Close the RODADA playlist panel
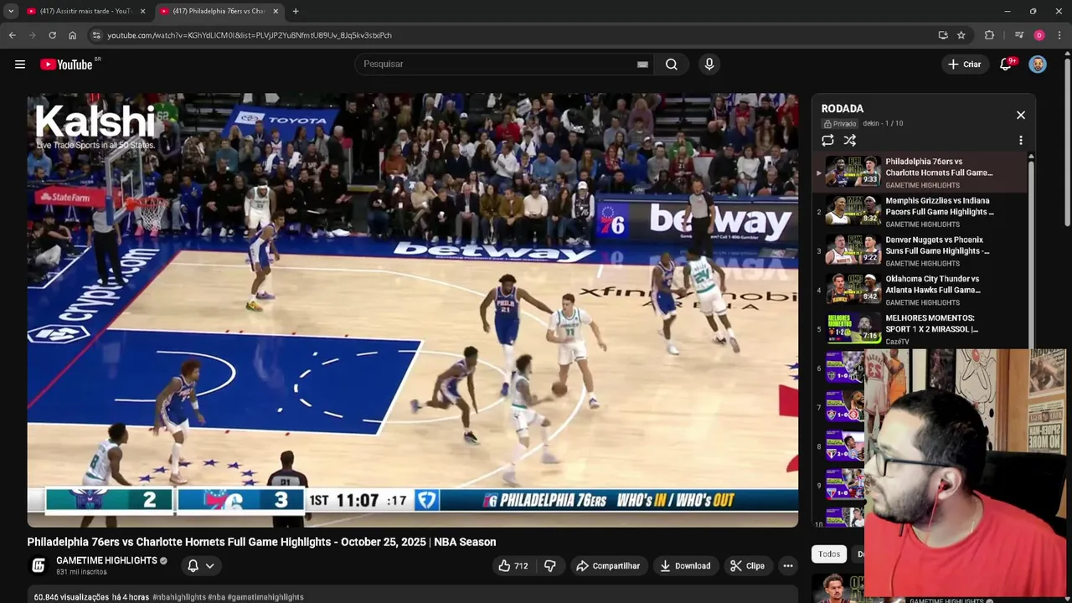1072x603 pixels. pyautogui.click(x=1020, y=115)
